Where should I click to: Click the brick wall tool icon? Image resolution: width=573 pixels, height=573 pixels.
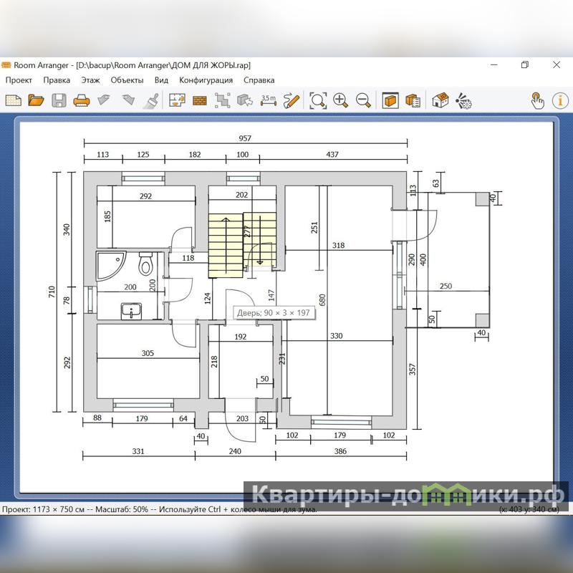(x=199, y=100)
